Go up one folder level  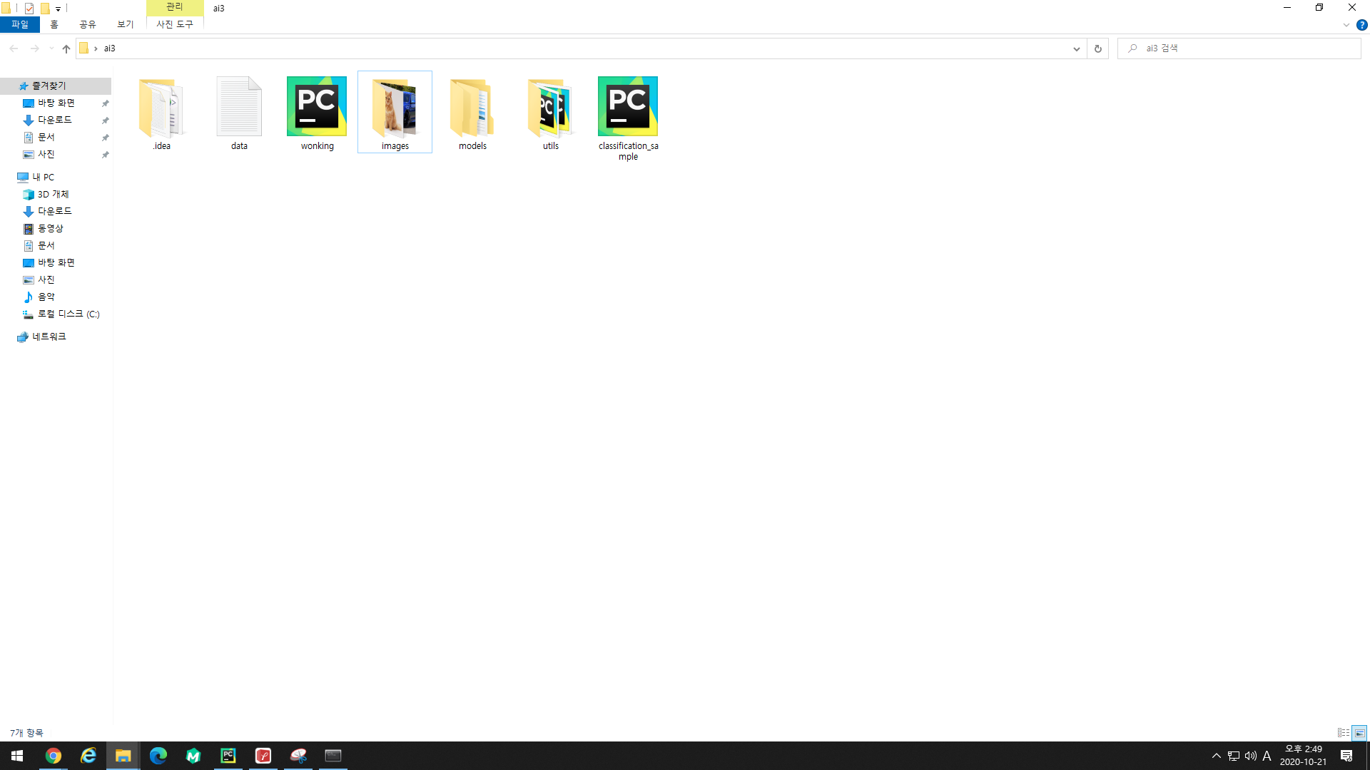66,48
